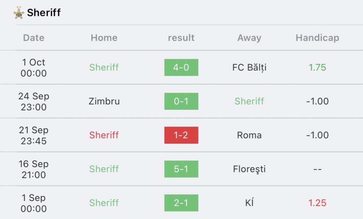The image size is (363, 219).
Task: Open the Sheriff team title
Action: tap(44, 12)
